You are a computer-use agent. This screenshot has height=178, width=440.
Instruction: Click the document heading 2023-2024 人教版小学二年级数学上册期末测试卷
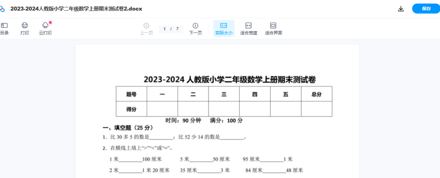click(x=230, y=79)
